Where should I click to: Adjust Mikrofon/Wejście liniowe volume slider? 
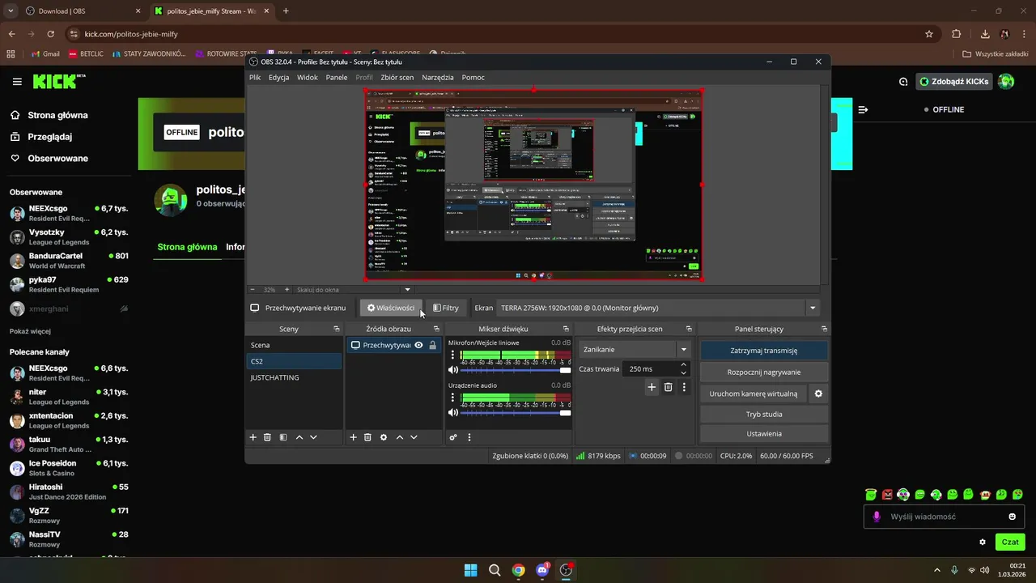pos(515,370)
